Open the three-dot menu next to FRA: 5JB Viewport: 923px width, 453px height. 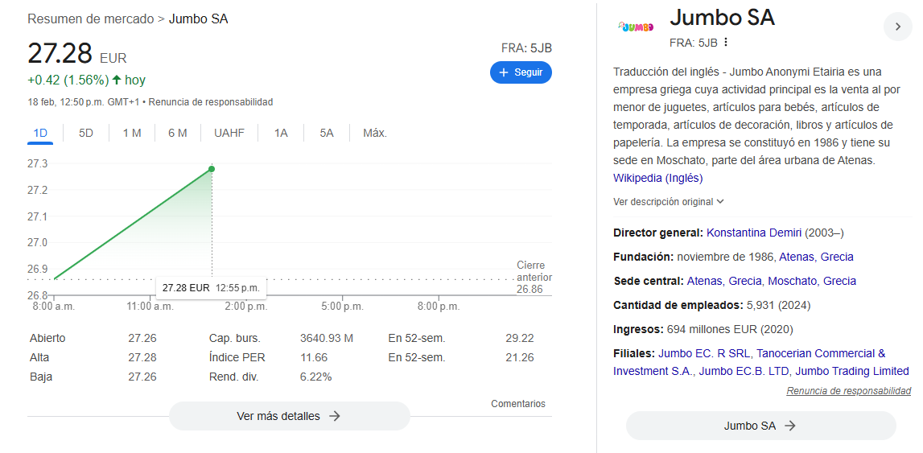pyautogui.click(x=726, y=43)
